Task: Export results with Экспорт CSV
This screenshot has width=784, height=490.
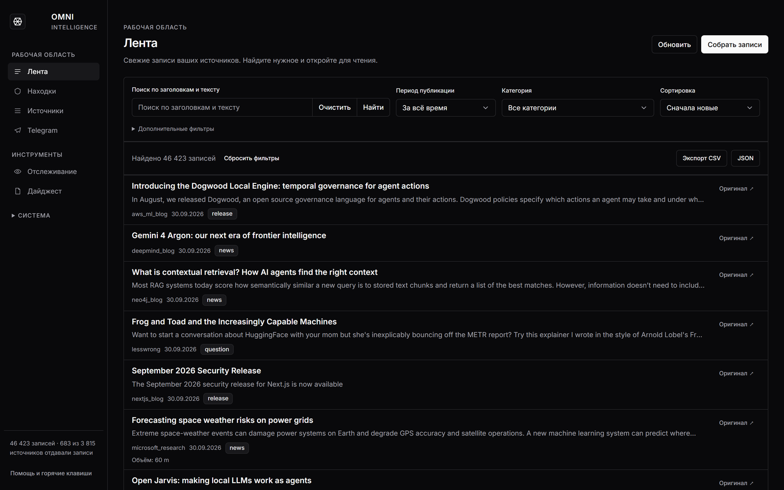Action: click(701, 158)
